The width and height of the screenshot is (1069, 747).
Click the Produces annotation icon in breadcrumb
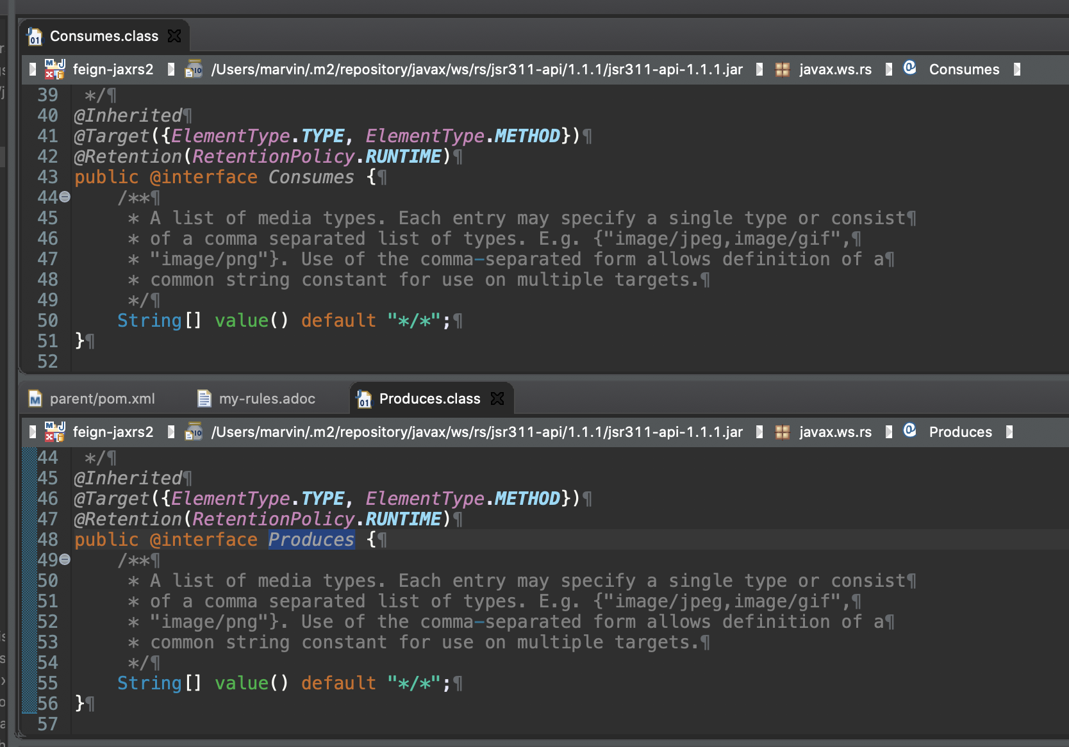tap(910, 430)
